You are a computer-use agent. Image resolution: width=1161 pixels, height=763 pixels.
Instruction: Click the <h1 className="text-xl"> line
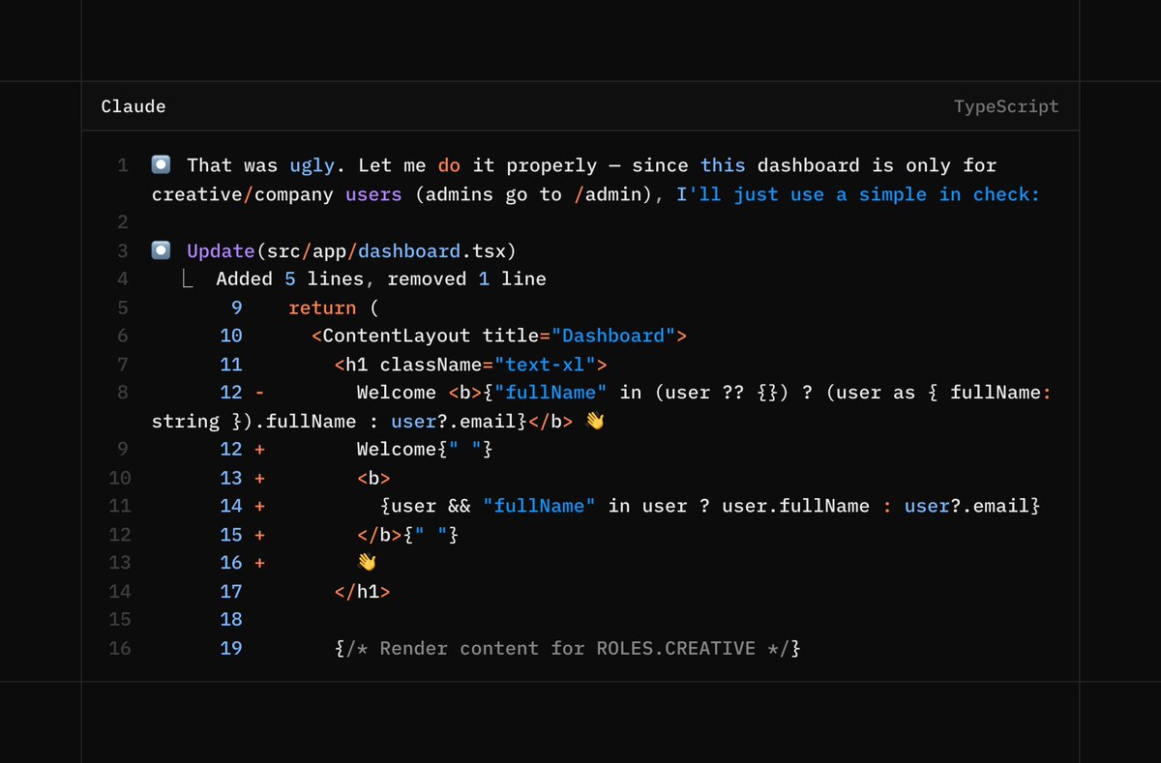[x=471, y=365]
